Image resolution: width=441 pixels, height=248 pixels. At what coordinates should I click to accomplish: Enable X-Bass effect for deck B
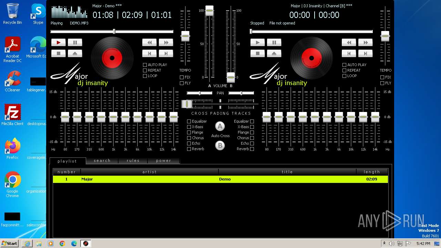click(x=252, y=127)
